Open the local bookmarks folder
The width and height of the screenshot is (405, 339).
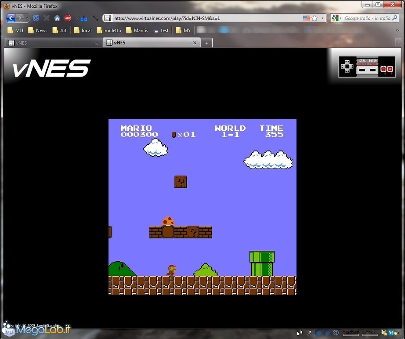click(83, 30)
